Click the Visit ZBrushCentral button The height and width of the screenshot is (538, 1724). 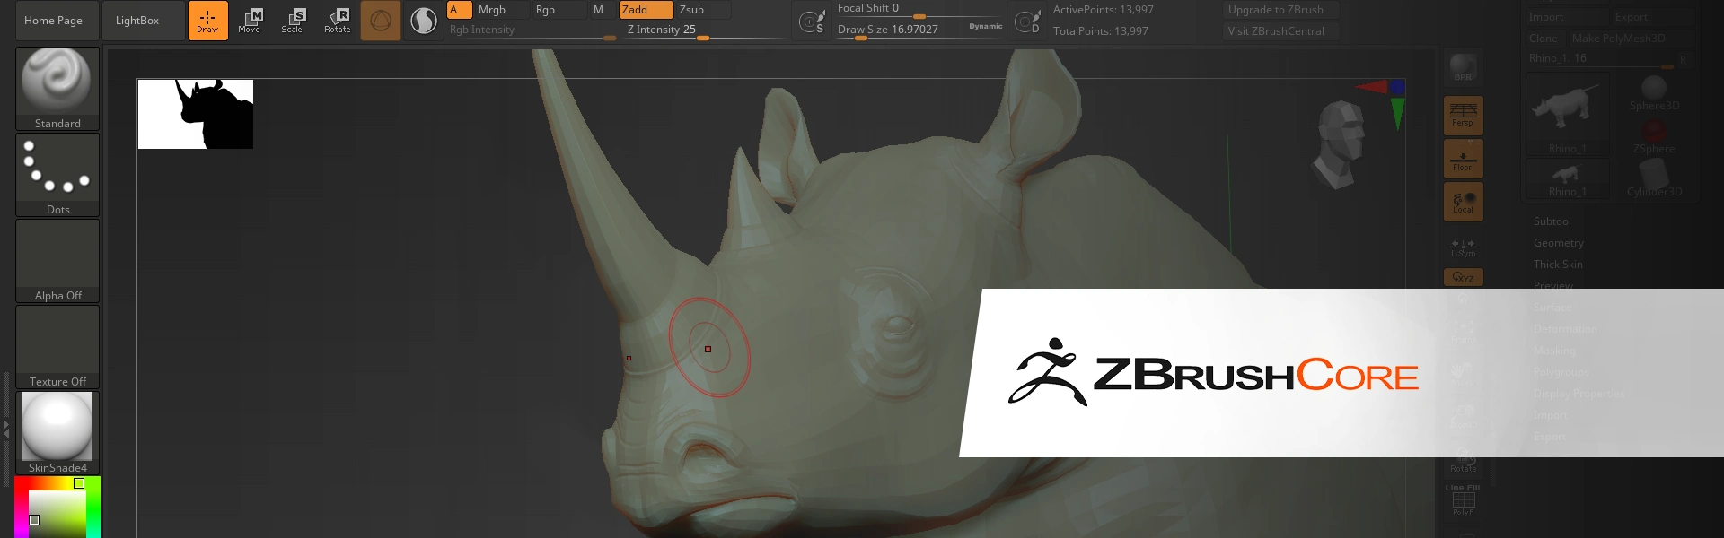(x=1276, y=31)
